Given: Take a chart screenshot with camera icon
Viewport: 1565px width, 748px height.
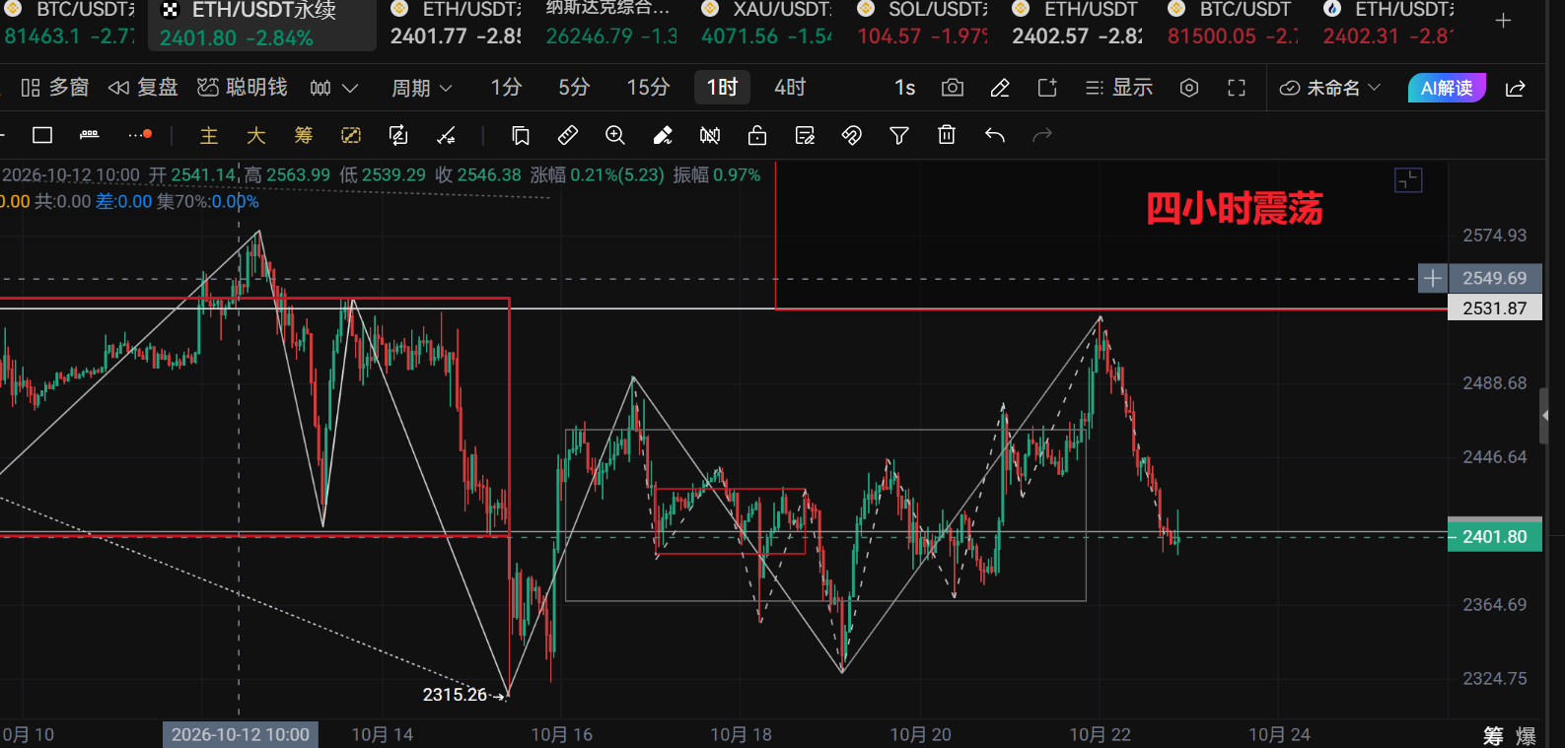Looking at the screenshot, I should coord(953,88).
